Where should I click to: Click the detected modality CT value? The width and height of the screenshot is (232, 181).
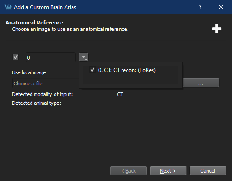(x=120, y=94)
